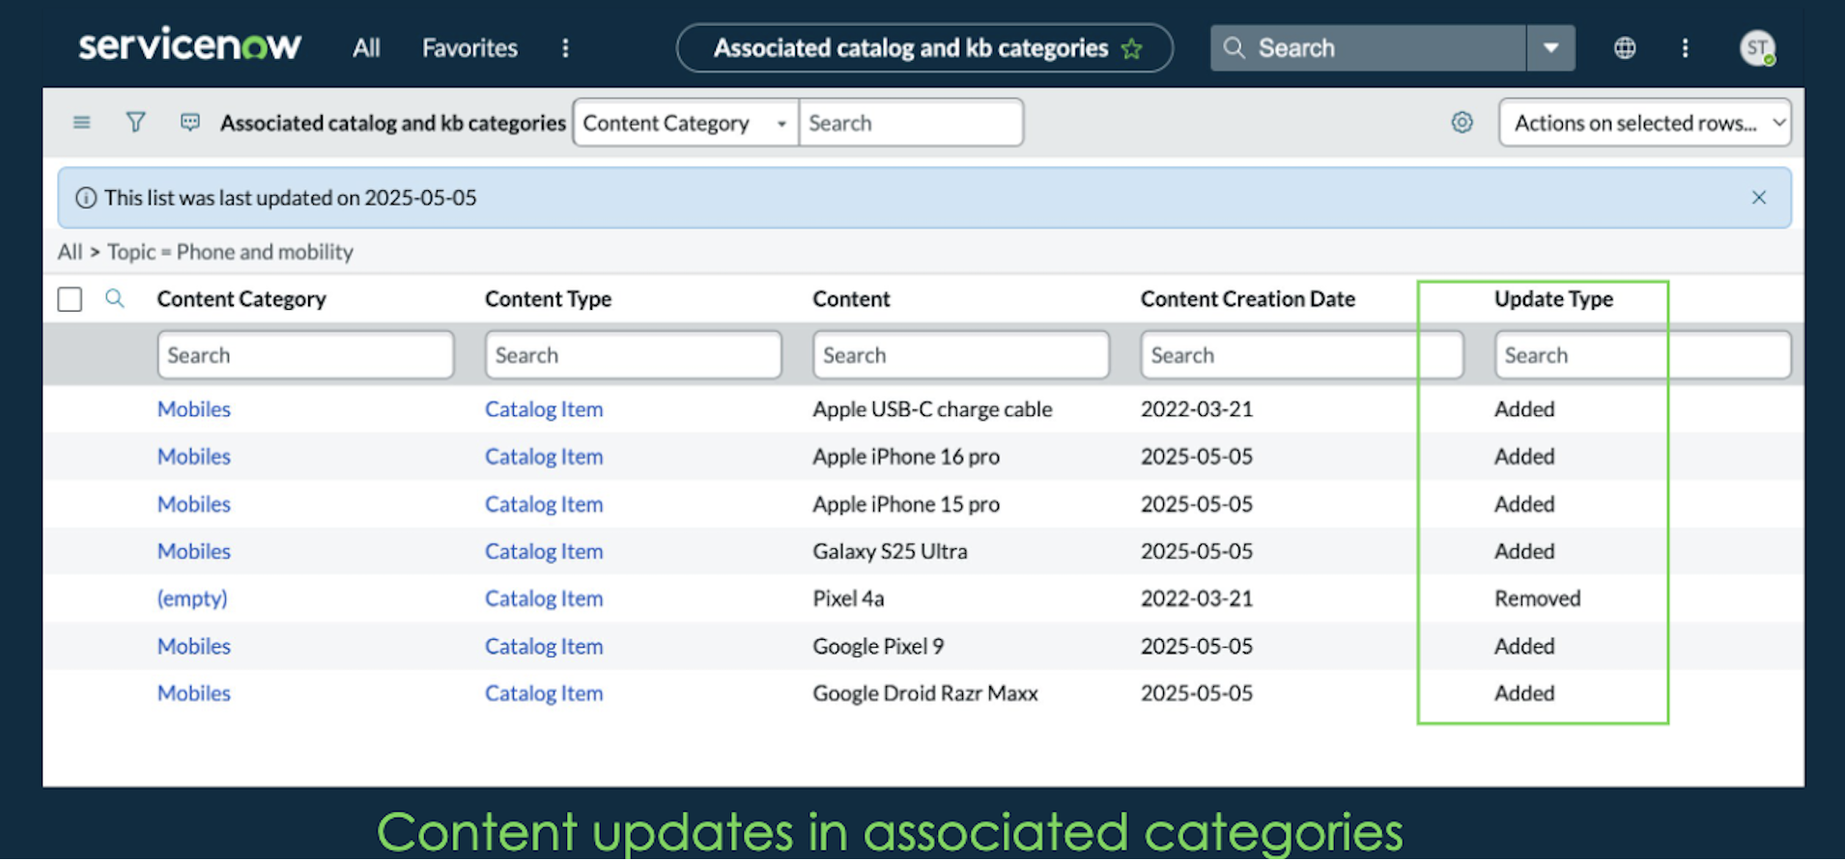Click the info icon in the banner
Image resolution: width=1845 pixels, height=861 pixels.
86,198
